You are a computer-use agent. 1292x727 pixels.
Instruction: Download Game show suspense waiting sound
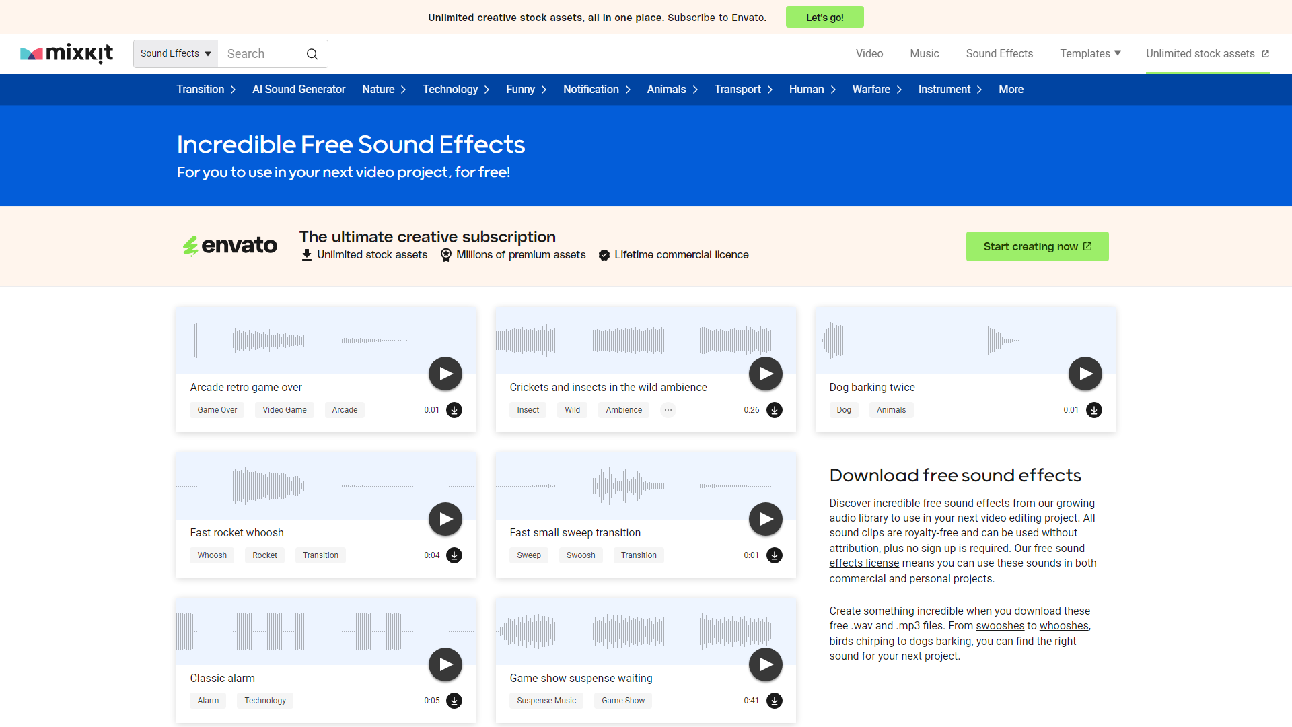click(775, 701)
